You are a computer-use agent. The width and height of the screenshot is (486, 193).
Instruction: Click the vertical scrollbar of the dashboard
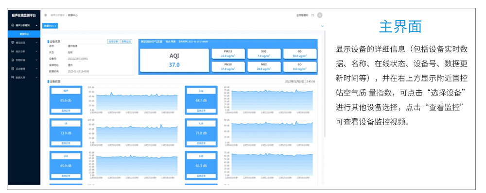(324, 83)
